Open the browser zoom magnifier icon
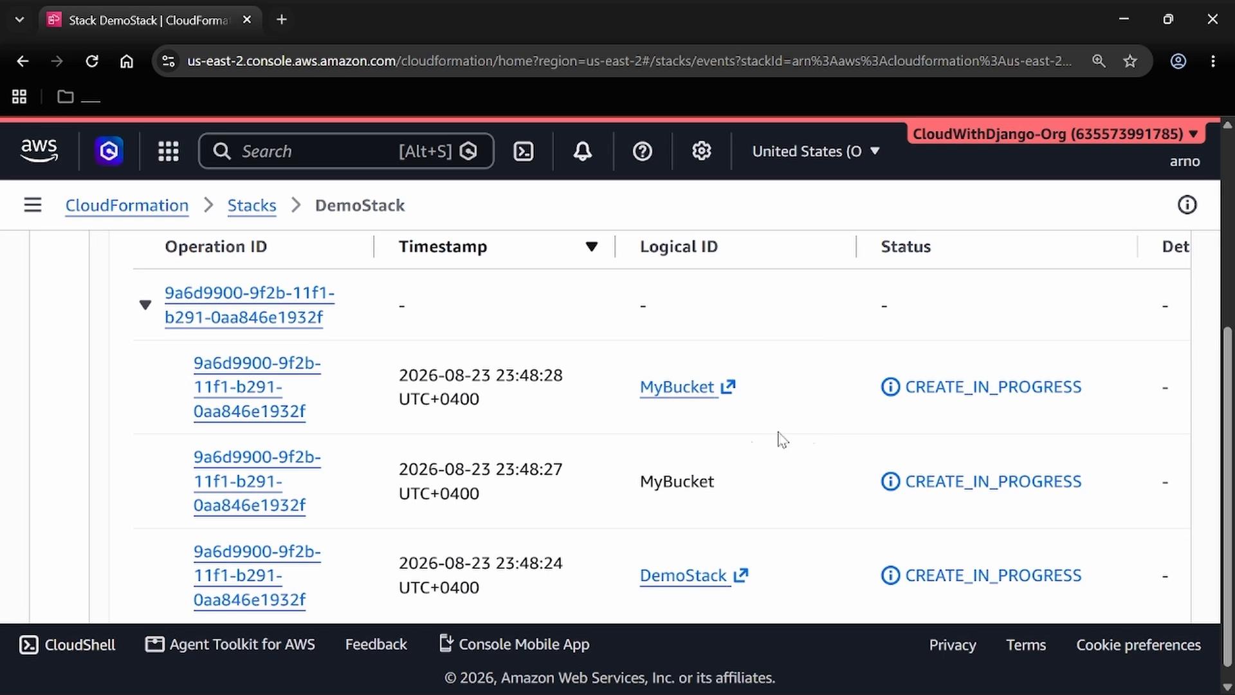The height and width of the screenshot is (695, 1235). coord(1099,61)
